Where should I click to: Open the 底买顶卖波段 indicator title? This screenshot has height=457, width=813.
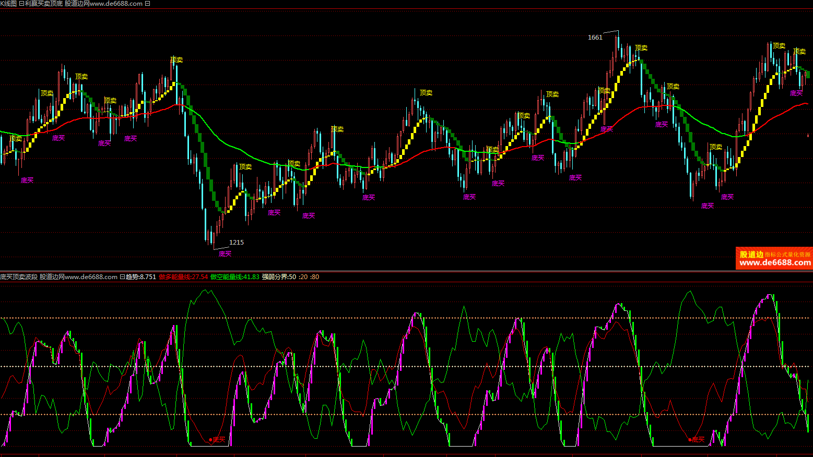(19, 277)
